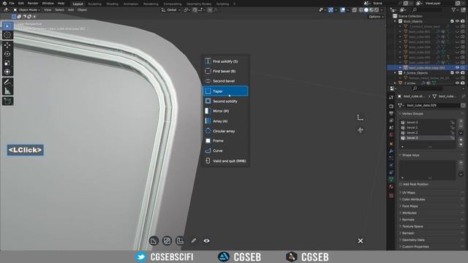This screenshot has height=263, width=468.
Task: Click the Blender logo menu icon
Action: pyautogui.click(x=4, y=3)
